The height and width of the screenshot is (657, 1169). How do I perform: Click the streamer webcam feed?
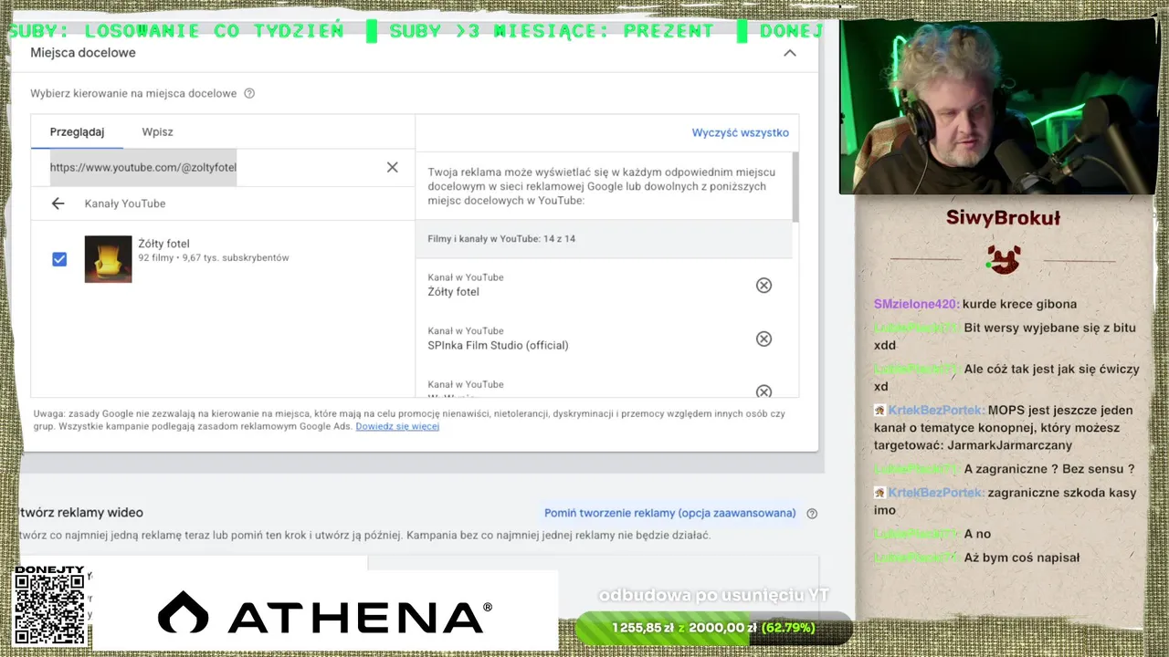(998, 108)
